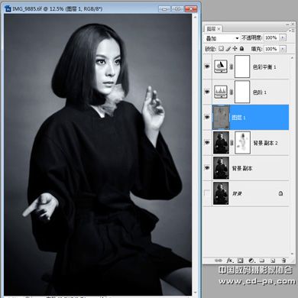Click the 背景 副本 2 layer mask thumbnail
Screen dimensions: 298x298
tap(242, 143)
